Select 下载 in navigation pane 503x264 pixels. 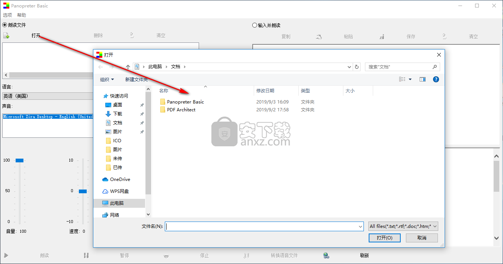pyautogui.click(x=118, y=114)
